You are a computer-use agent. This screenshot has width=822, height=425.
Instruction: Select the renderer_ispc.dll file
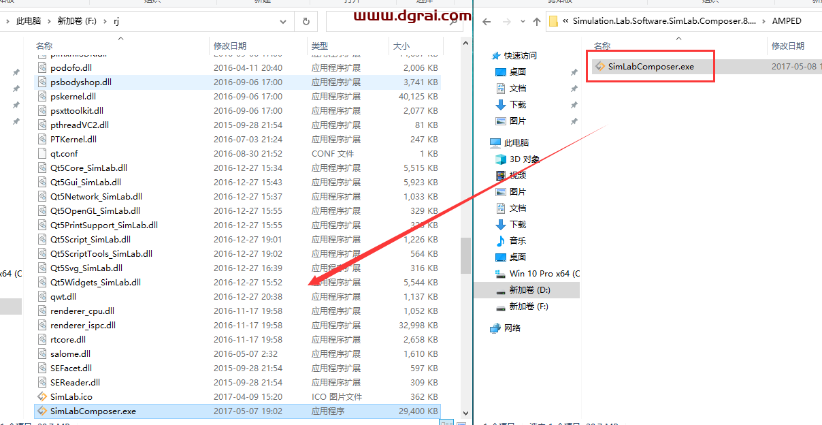coord(237,325)
